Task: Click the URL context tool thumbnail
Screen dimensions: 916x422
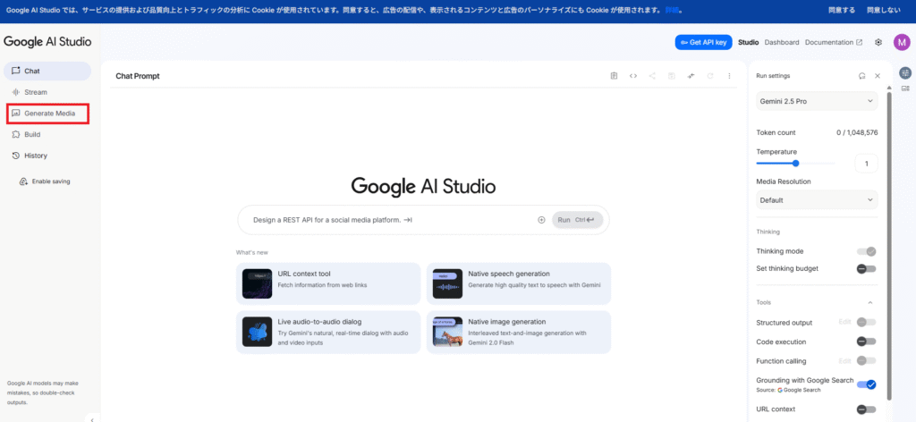Action: (257, 283)
